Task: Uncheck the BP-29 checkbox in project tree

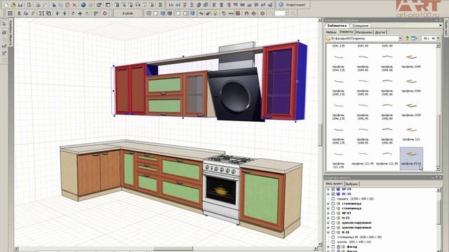Action: (333, 189)
